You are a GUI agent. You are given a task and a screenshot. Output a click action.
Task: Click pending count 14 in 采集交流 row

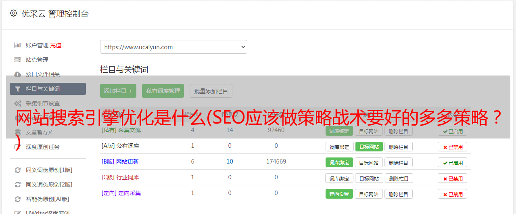click(x=230, y=130)
